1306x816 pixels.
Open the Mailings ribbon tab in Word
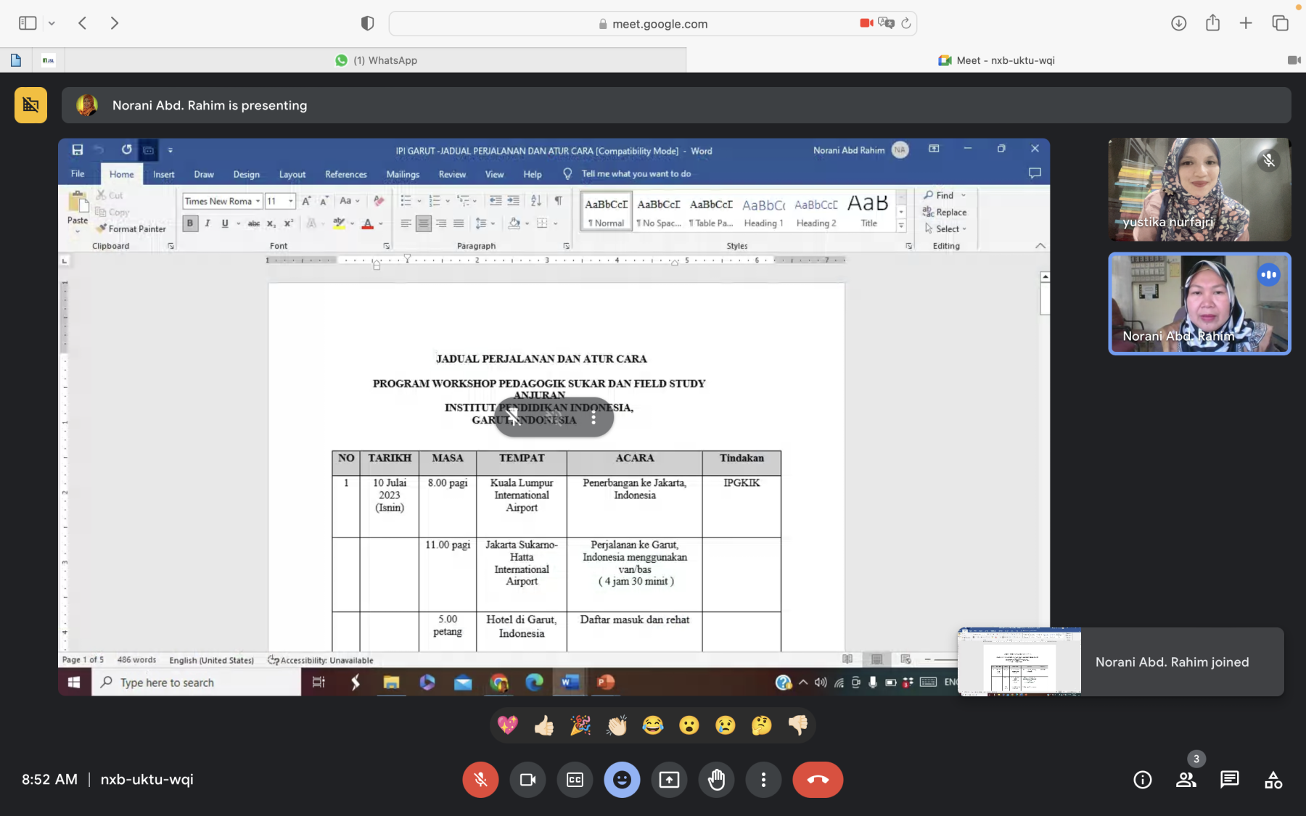403,174
